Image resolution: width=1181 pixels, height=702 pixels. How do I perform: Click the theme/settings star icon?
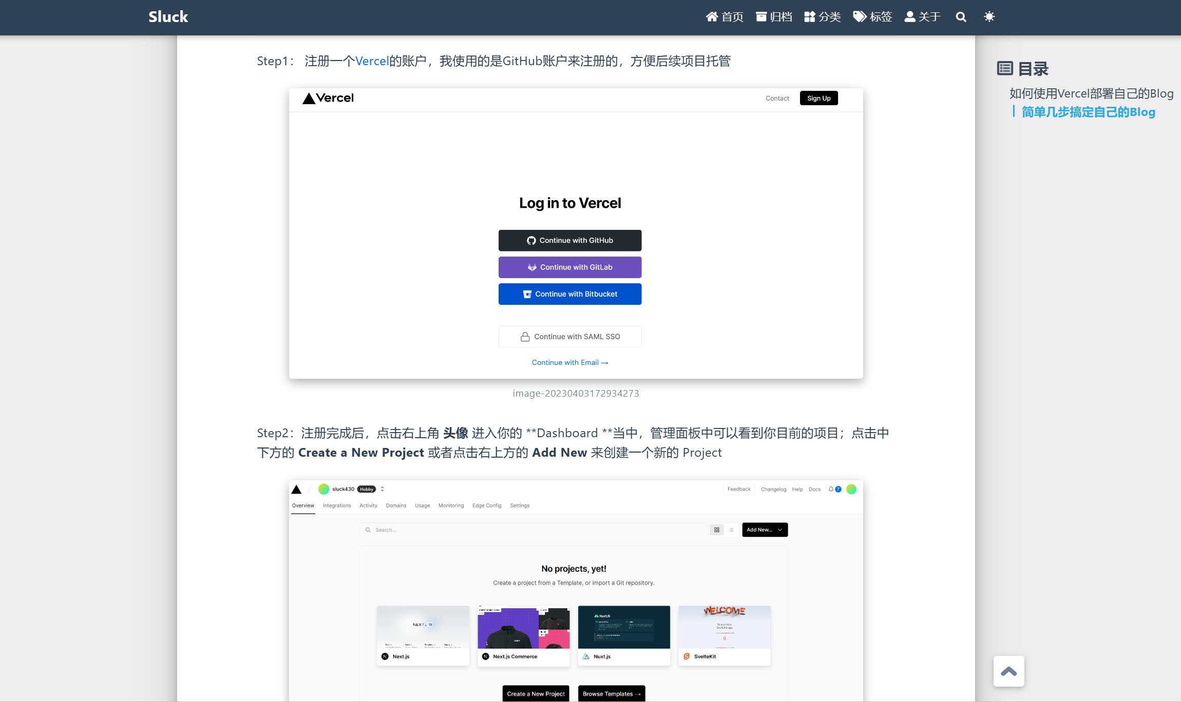989,17
